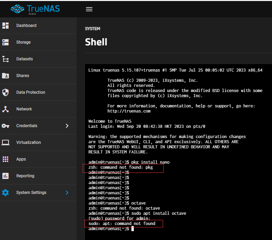Click the 'Welcome to TrueNAS' line

point(110,121)
